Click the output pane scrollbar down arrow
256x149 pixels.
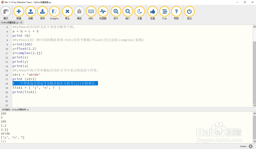coord(254,142)
